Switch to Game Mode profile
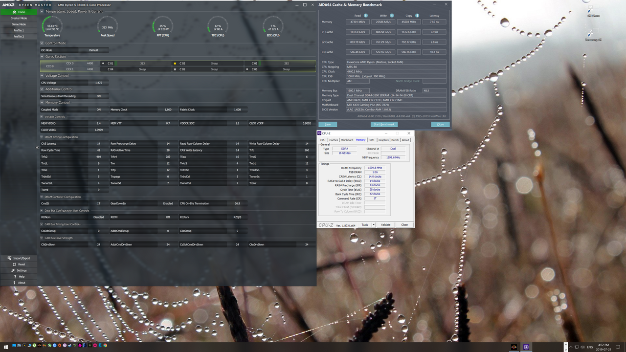Image resolution: width=626 pixels, height=352 pixels. 19,24
